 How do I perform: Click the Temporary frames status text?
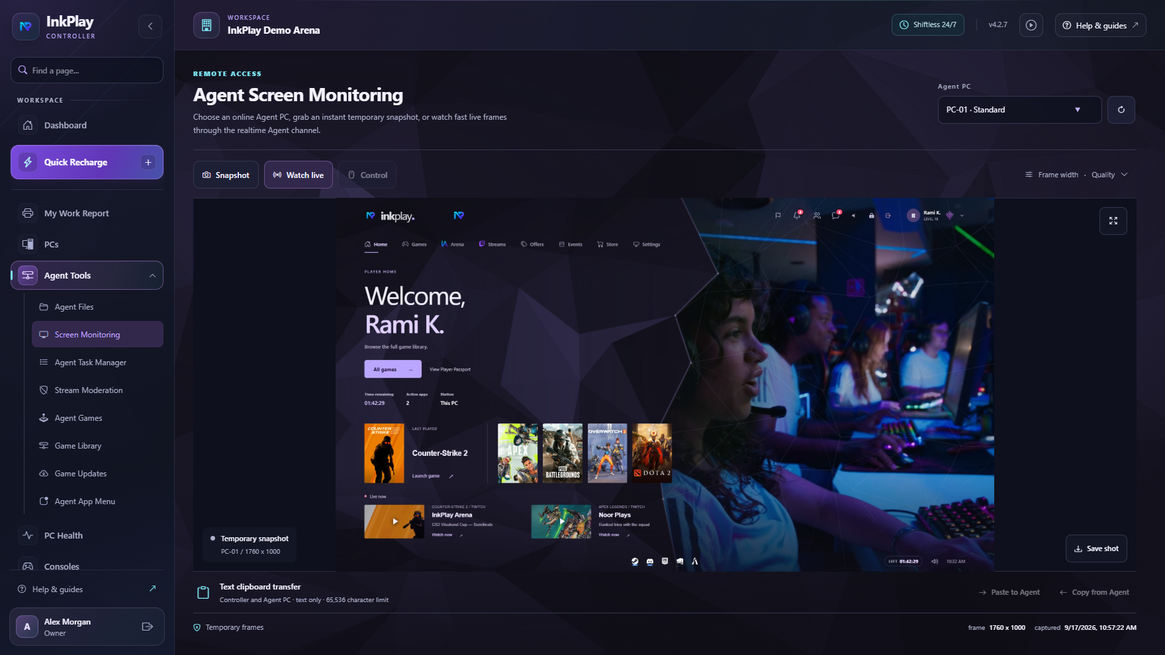[234, 627]
